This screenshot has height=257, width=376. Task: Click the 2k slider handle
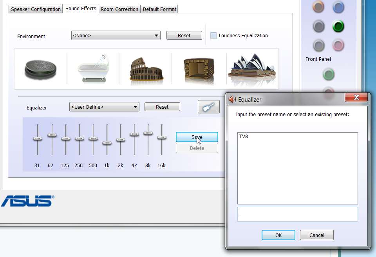click(x=121, y=140)
